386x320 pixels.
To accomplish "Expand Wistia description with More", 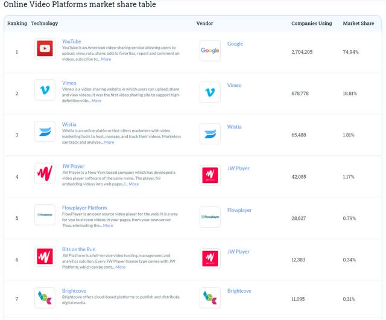I will pyautogui.click(x=109, y=142).
